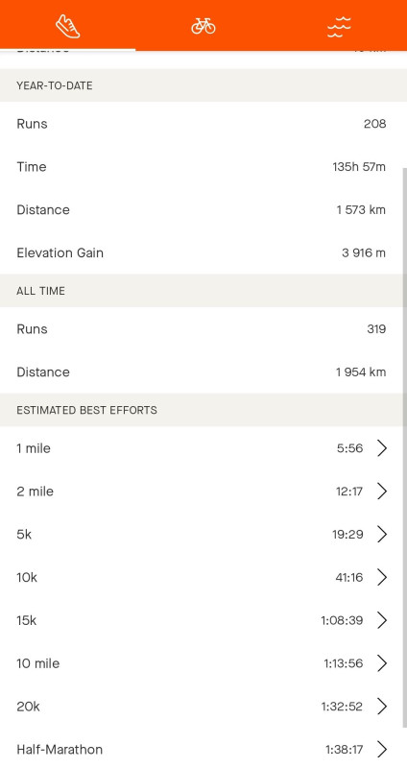
Task: Select the 10k row label
Action: 27,578
